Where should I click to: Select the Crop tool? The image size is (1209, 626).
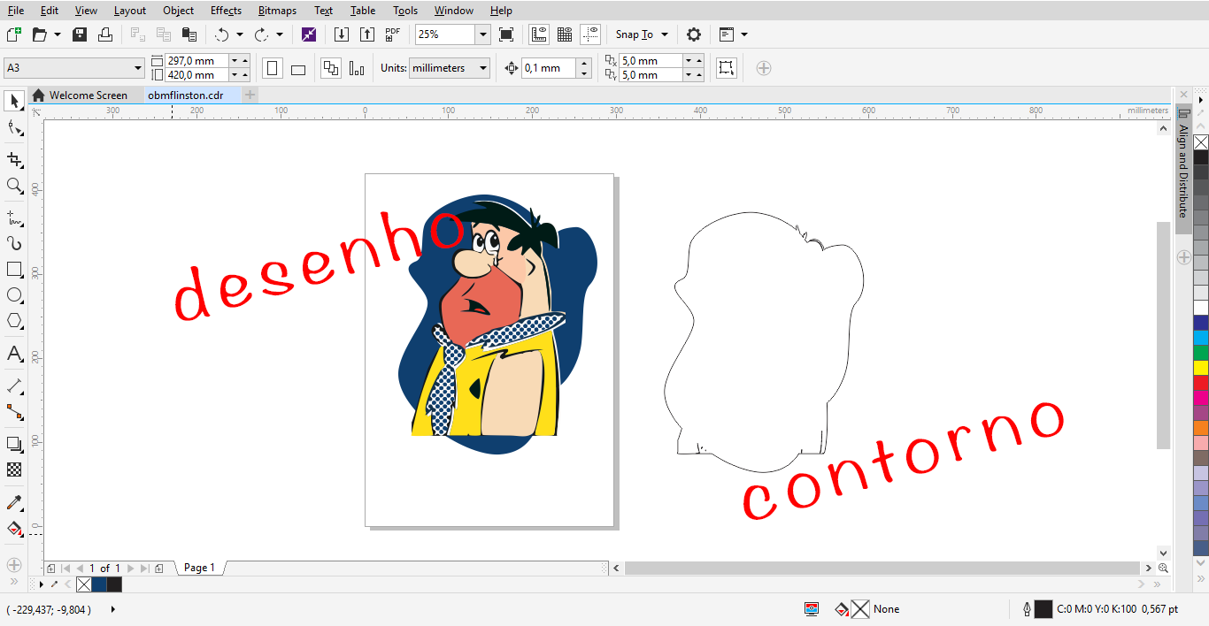[14, 159]
